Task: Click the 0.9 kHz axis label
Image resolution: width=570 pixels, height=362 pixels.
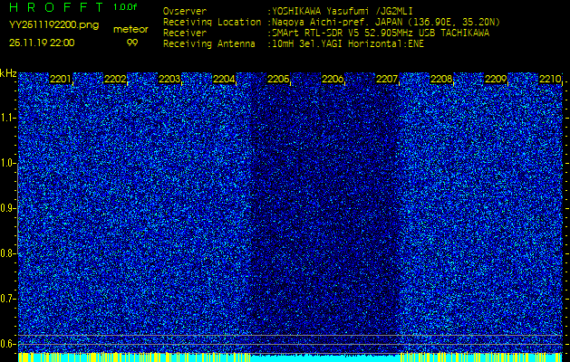Action: (x=7, y=208)
